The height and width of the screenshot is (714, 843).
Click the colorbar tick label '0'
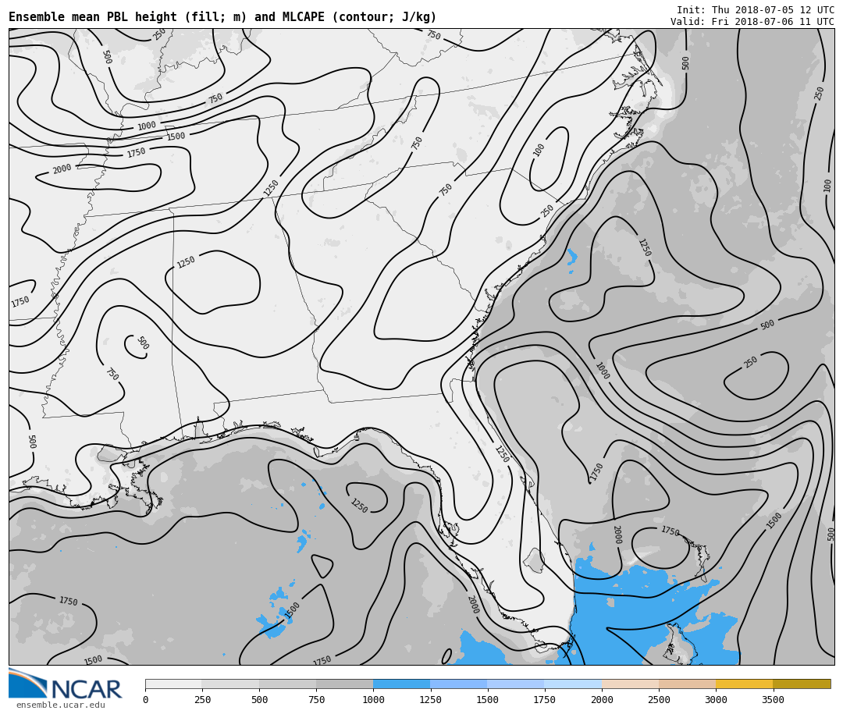pos(146,699)
